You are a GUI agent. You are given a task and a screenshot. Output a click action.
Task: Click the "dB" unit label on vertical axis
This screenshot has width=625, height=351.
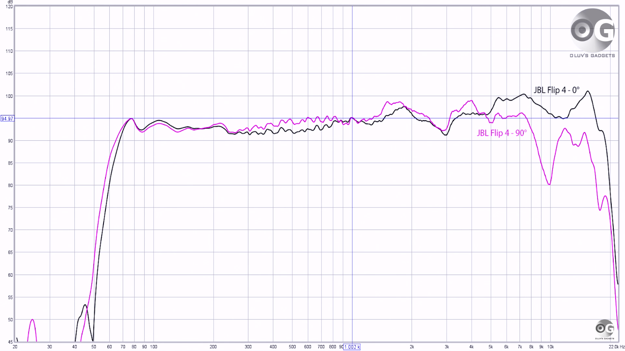[10, 2]
